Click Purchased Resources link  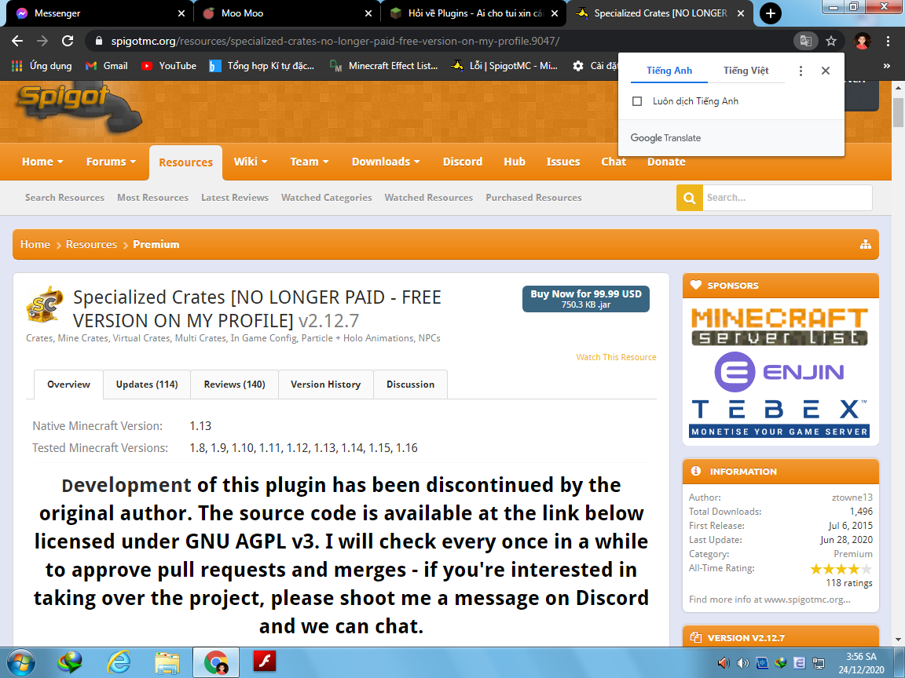tap(534, 198)
